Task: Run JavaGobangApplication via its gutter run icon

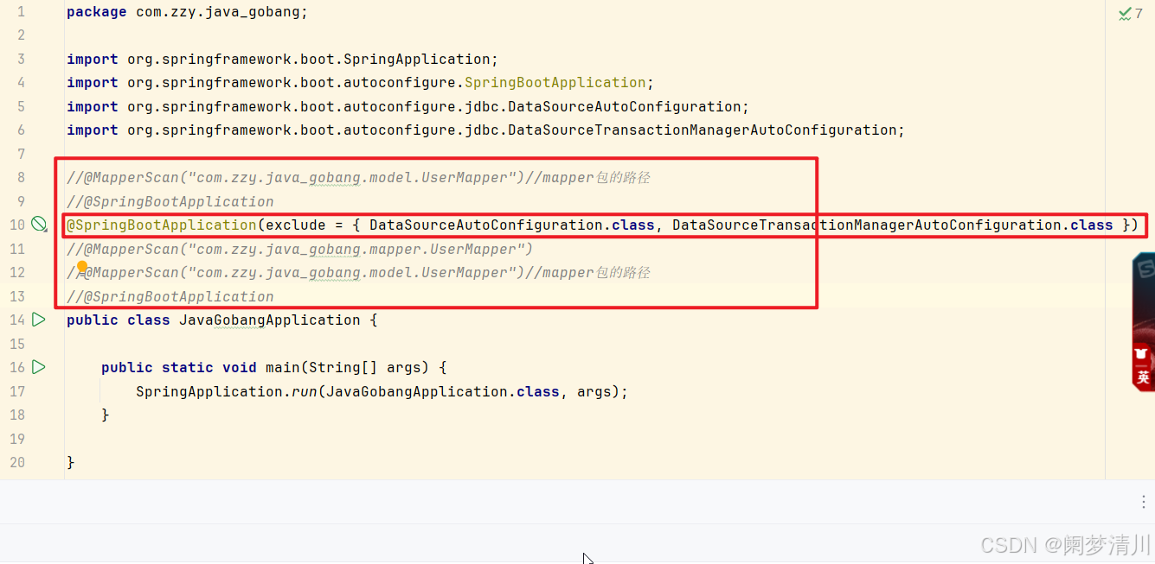Action: click(x=38, y=319)
